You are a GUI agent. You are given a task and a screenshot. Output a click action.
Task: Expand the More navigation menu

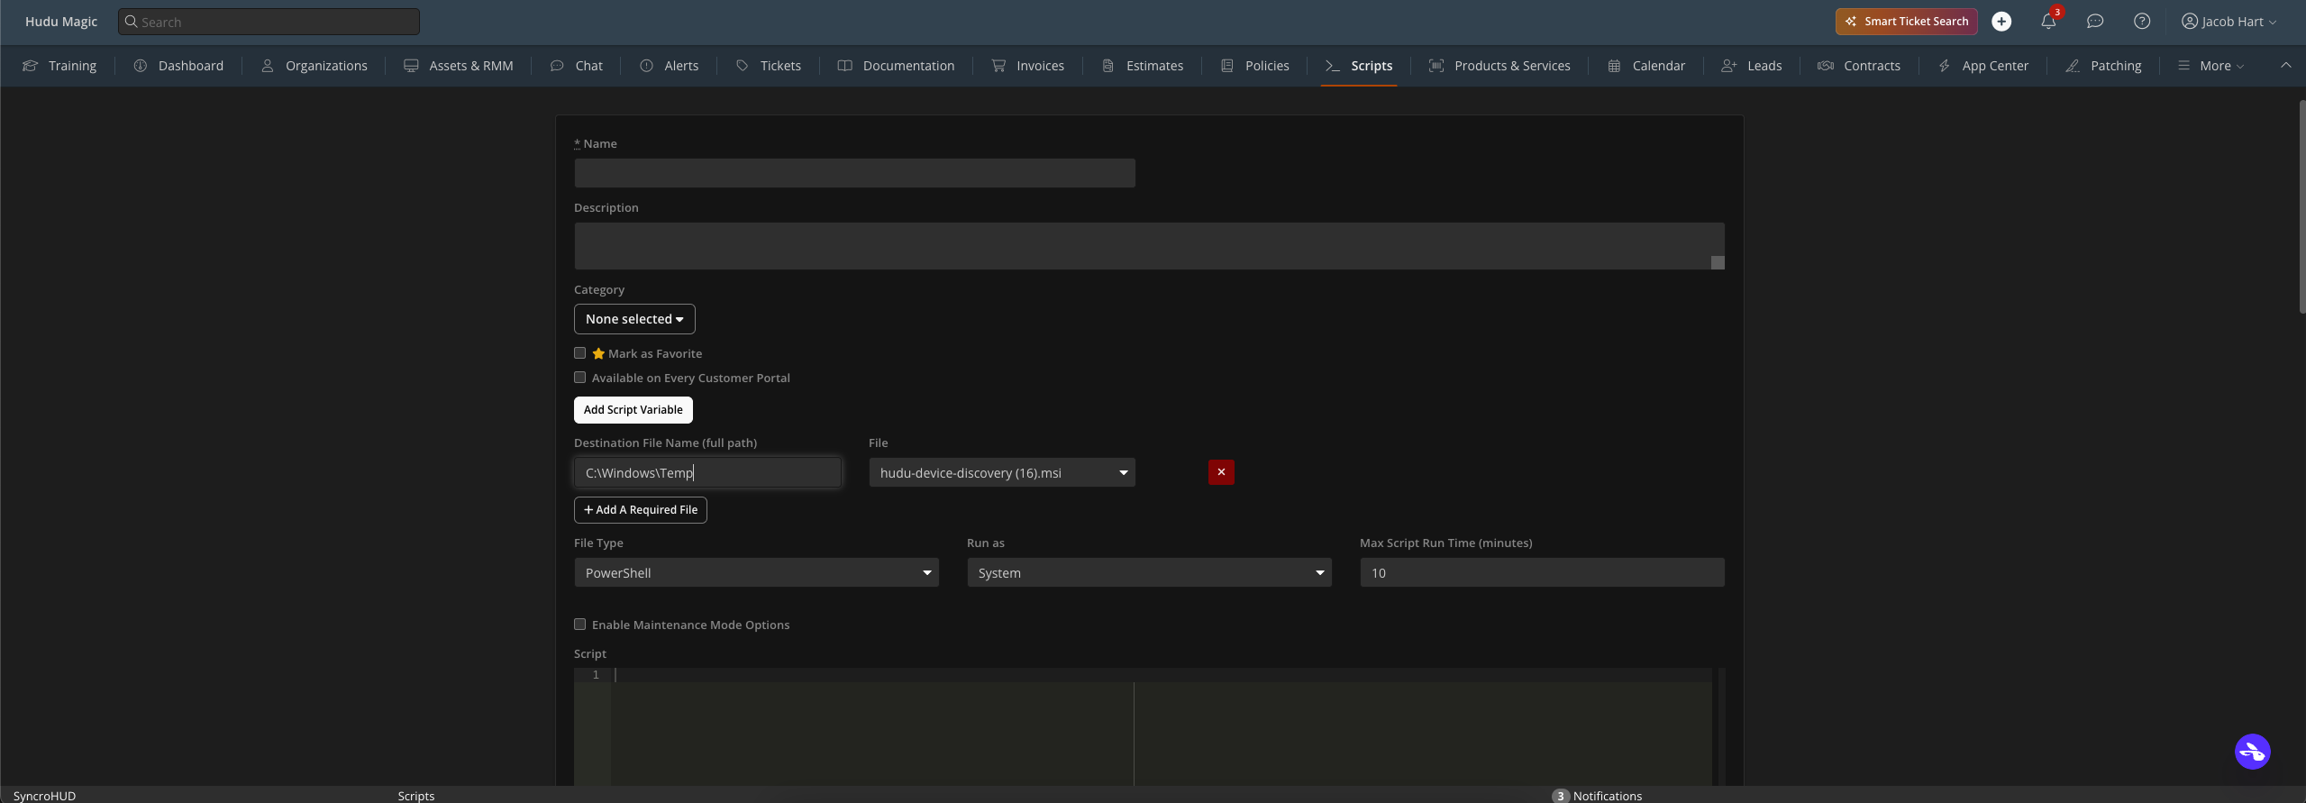[x=2211, y=66]
